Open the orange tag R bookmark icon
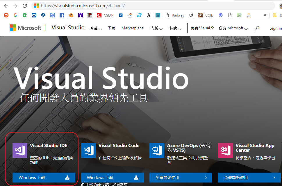 pyautogui.click(x=71, y=15)
